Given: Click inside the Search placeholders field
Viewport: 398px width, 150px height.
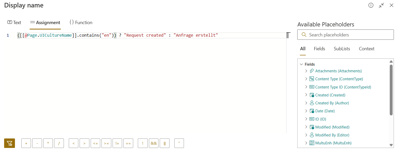Looking at the screenshot, I should (x=345, y=34).
